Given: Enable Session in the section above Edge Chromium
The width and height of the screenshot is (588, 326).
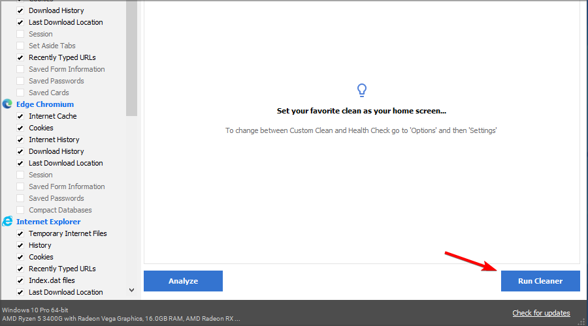Looking at the screenshot, I should coord(20,34).
